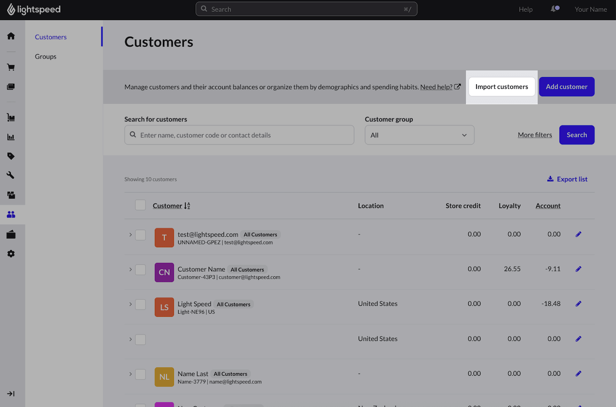The image size is (616, 407).
Task: Open the Settings gear in the sidebar
Action: point(11,254)
